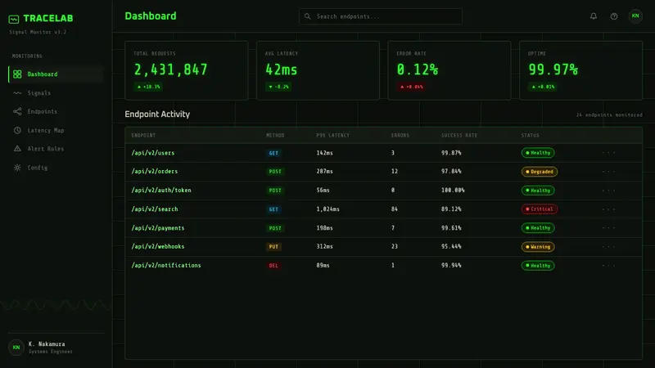Click the 1,024ms latency value
The height and width of the screenshot is (368, 655).
328,209
